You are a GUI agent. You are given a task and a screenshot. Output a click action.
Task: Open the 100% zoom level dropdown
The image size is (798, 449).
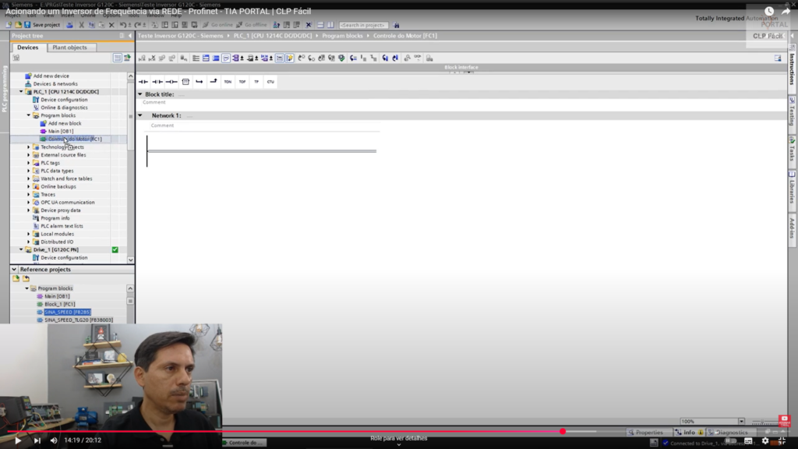coord(742,422)
